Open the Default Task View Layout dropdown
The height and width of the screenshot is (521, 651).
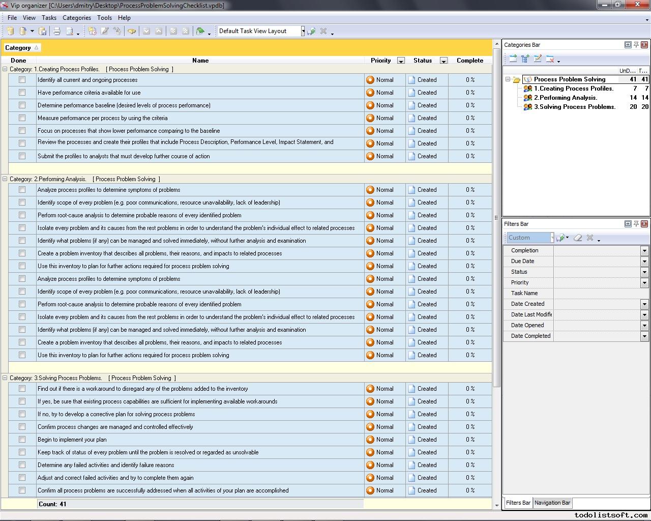click(303, 31)
